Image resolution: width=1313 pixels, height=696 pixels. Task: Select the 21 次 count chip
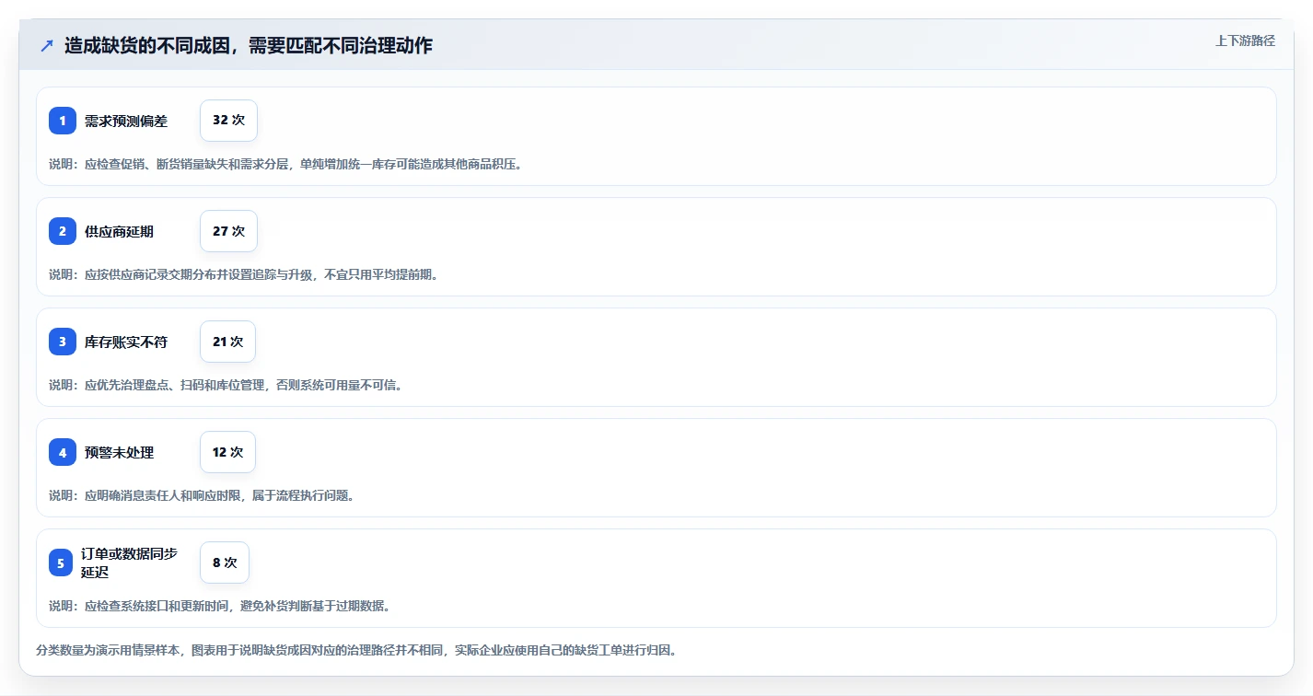[227, 342]
